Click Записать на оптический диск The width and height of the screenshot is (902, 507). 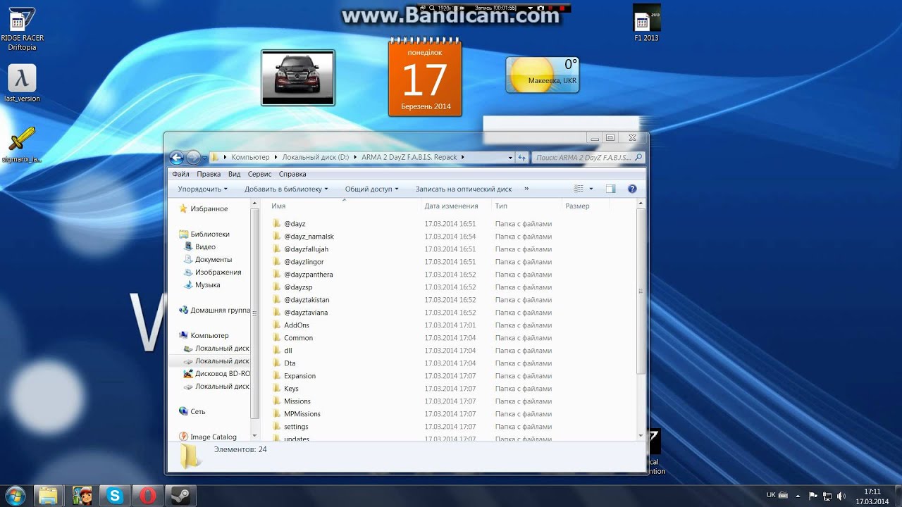pyautogui.click(x=464, y=189)
